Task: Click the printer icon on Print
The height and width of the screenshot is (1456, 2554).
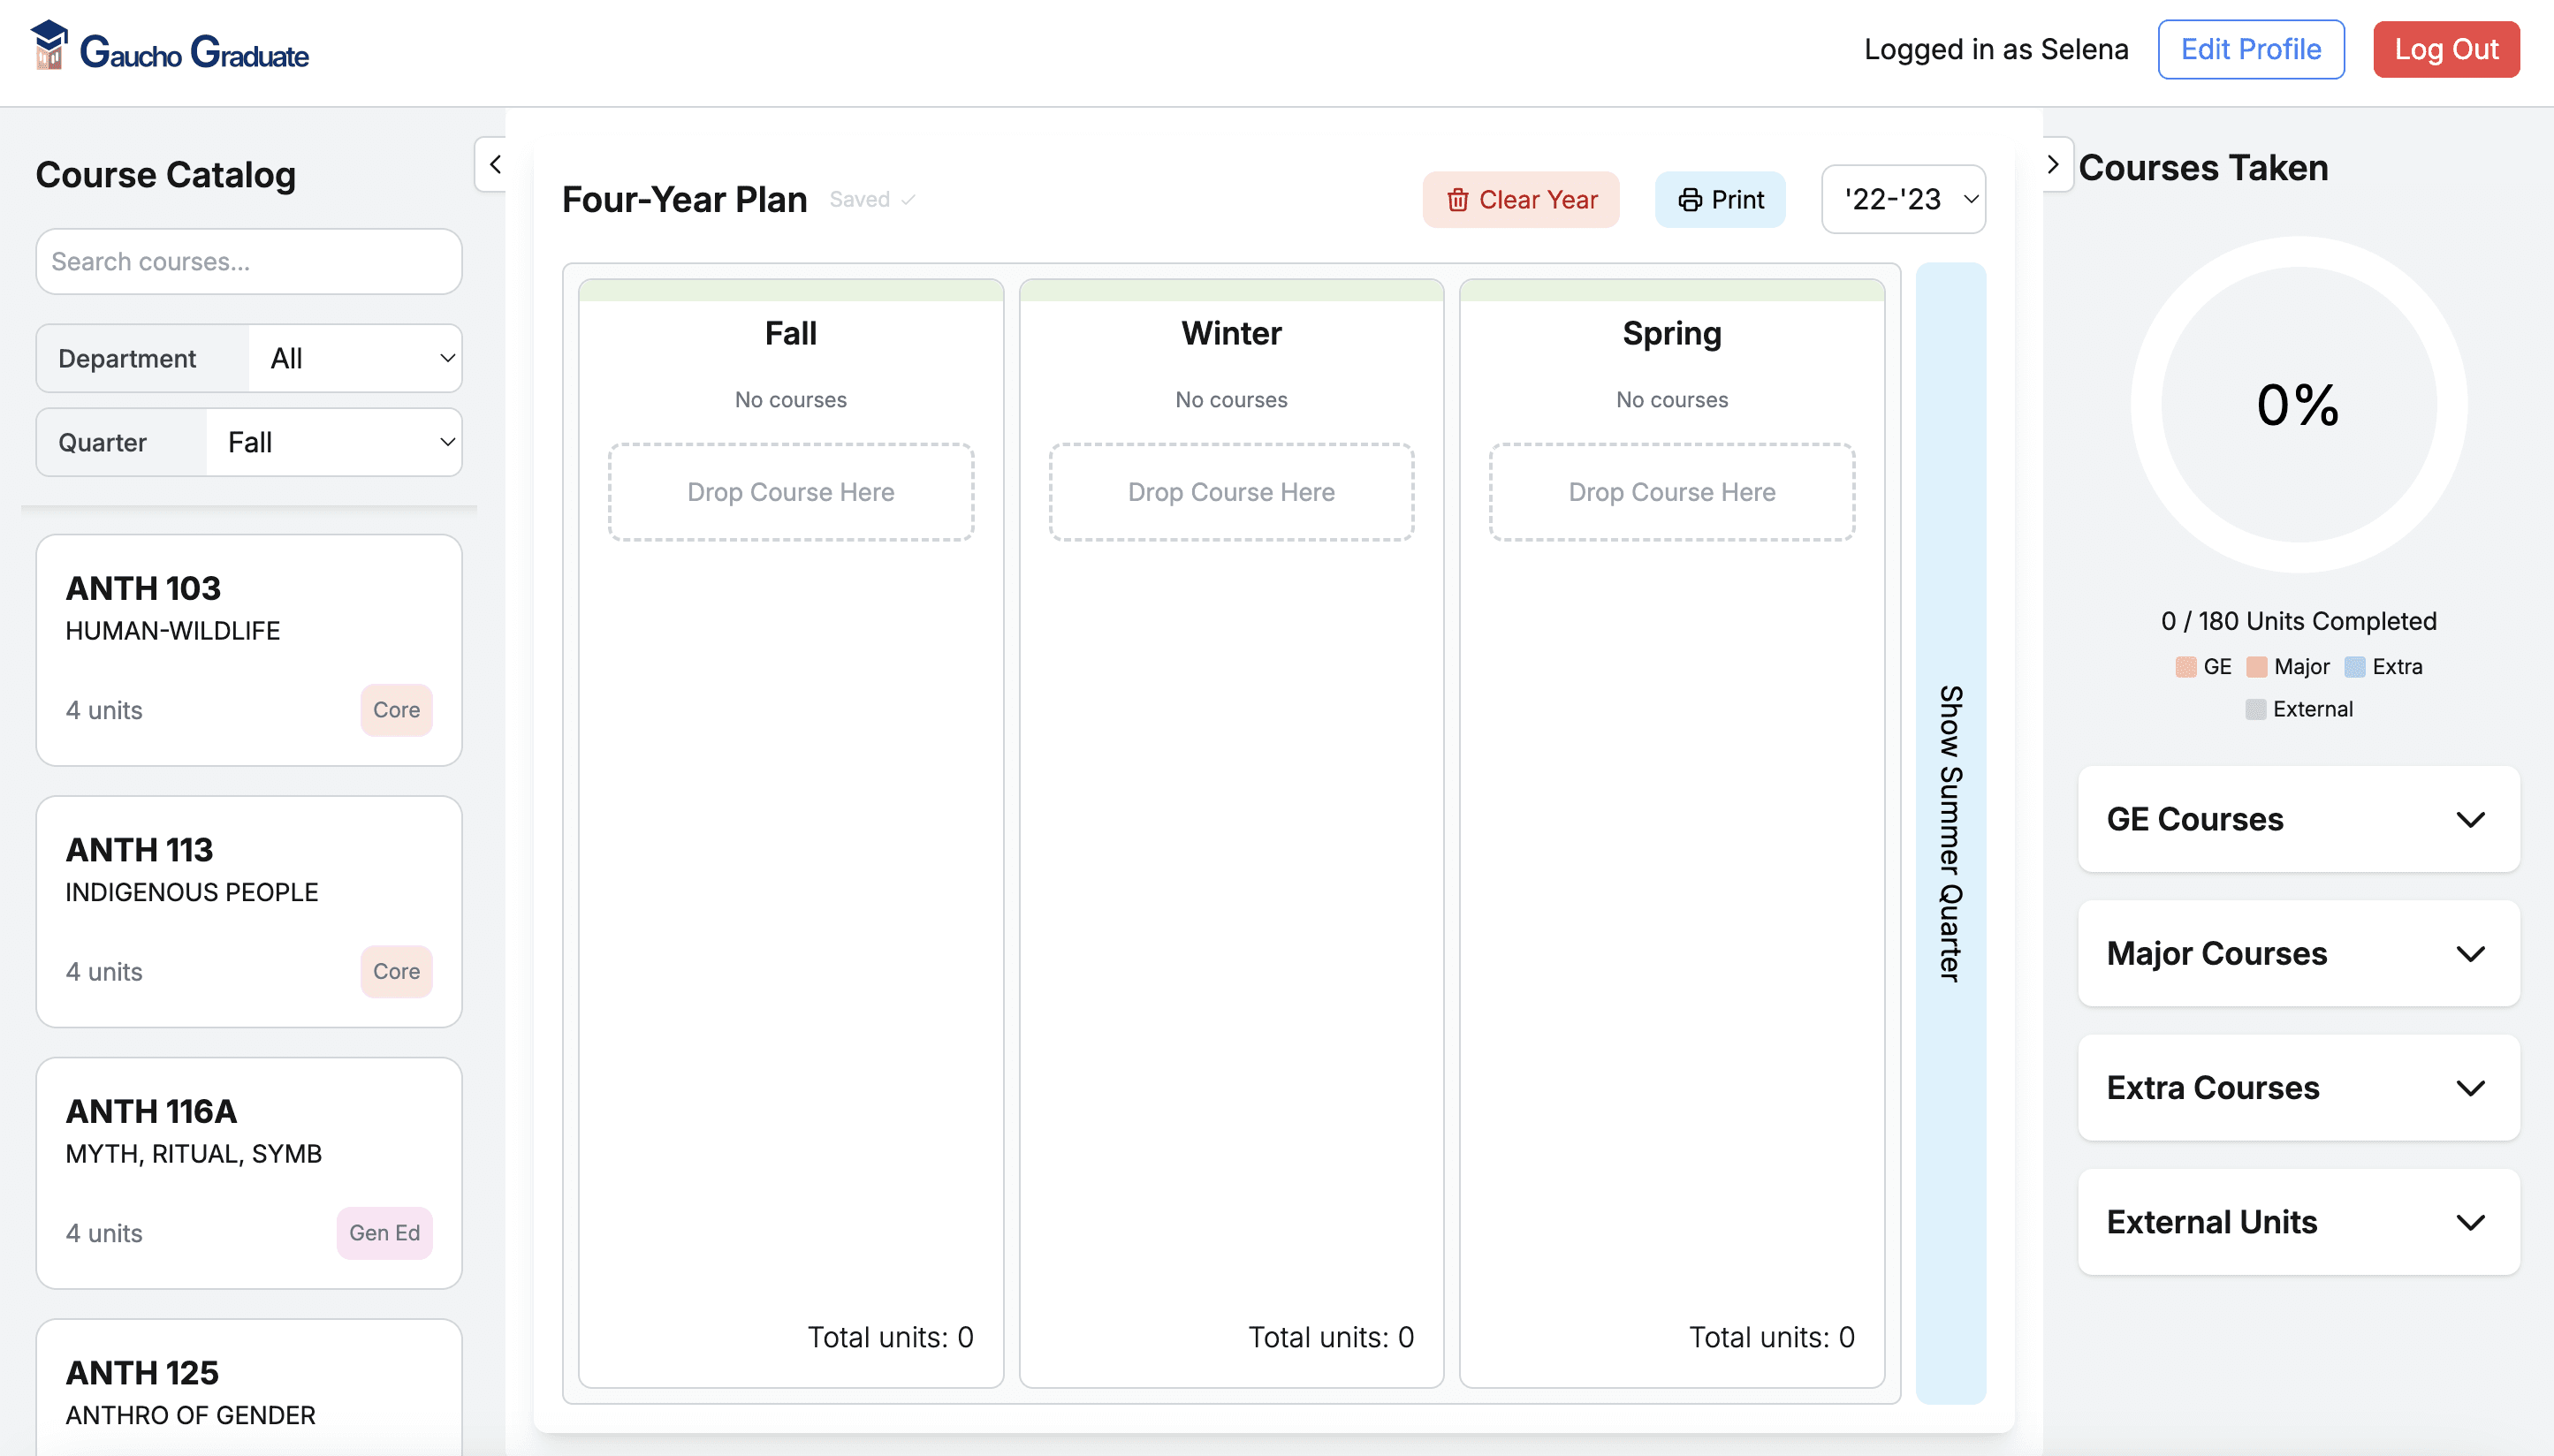Action: 1689,200
